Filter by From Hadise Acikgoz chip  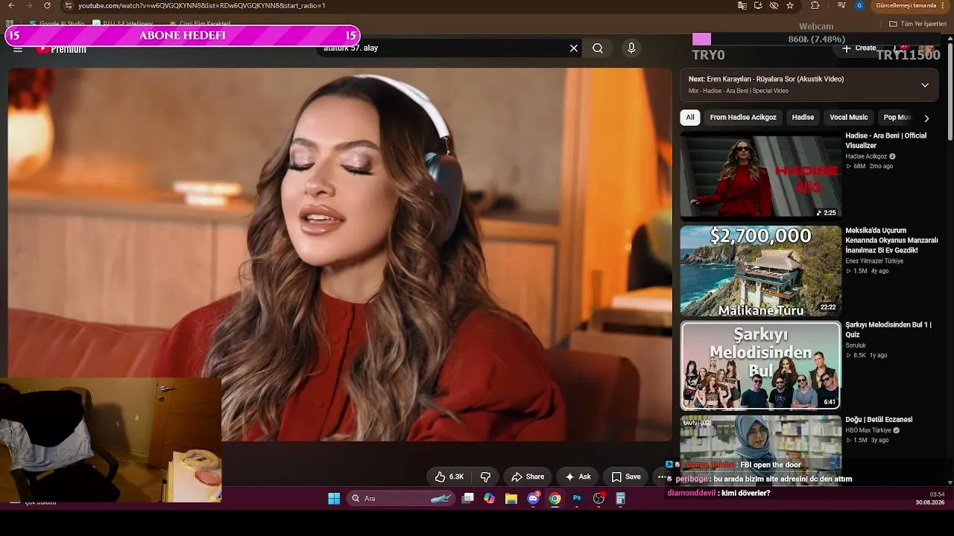tap(743, 118)
